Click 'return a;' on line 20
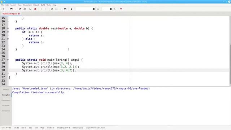 coord(36,35)
